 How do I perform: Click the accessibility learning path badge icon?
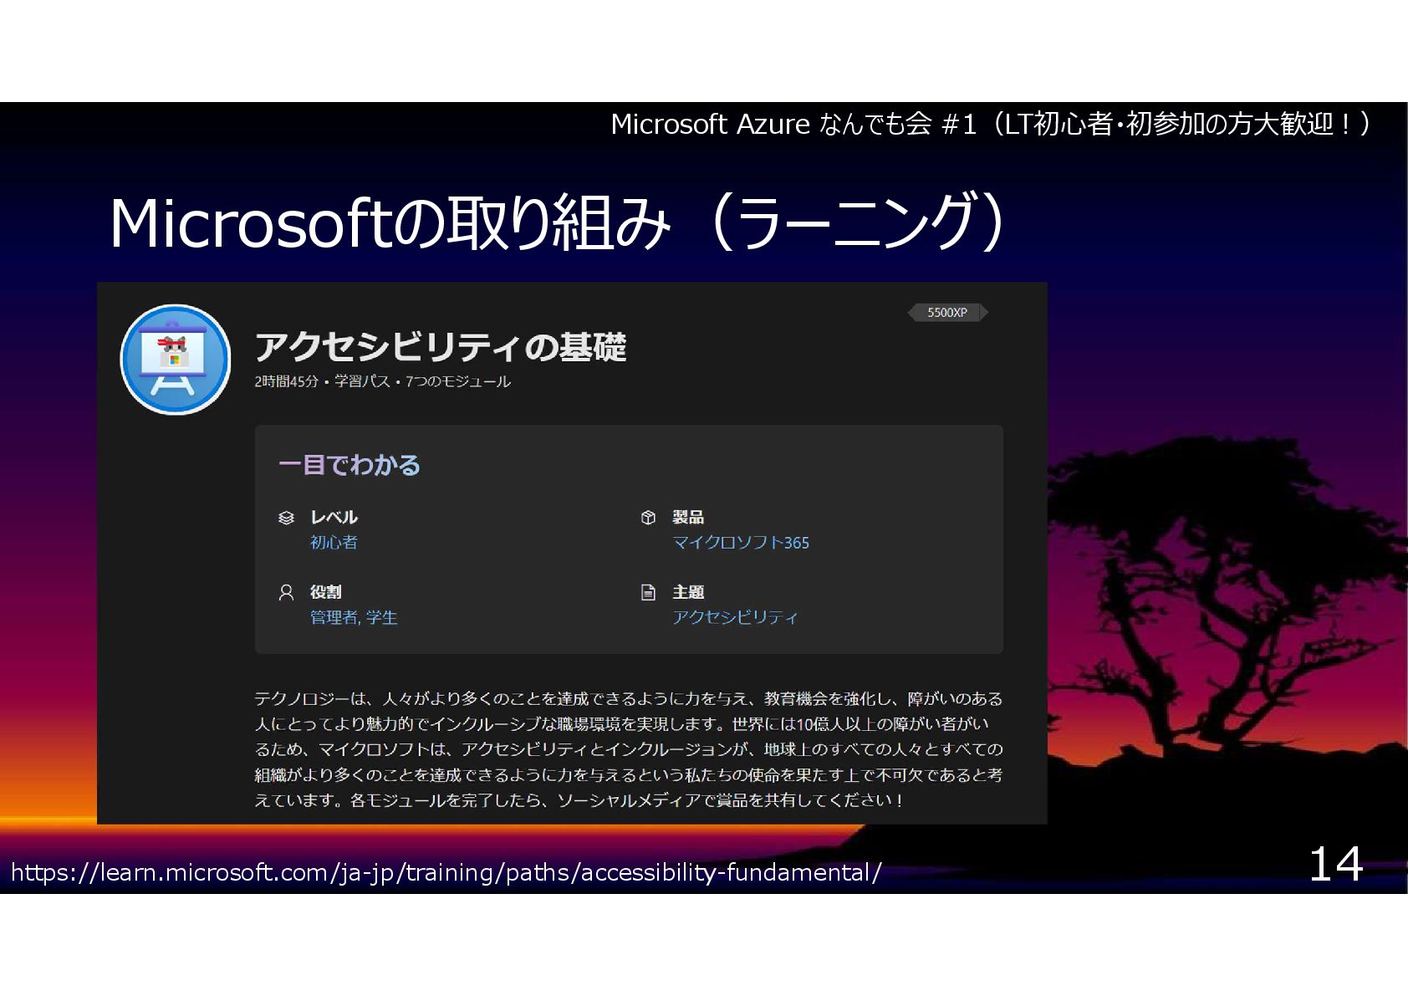[x=176, y=360]
